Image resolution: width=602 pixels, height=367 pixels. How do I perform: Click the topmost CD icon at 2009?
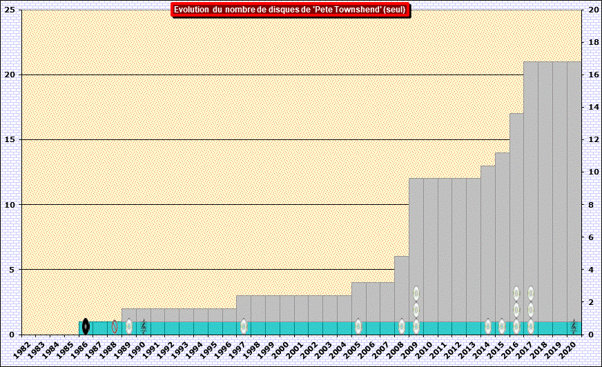click(416, 294)
